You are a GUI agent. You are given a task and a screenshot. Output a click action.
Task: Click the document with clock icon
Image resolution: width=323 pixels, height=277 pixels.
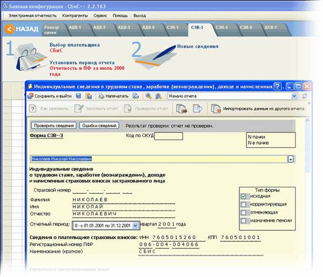(x=197, y=108)
